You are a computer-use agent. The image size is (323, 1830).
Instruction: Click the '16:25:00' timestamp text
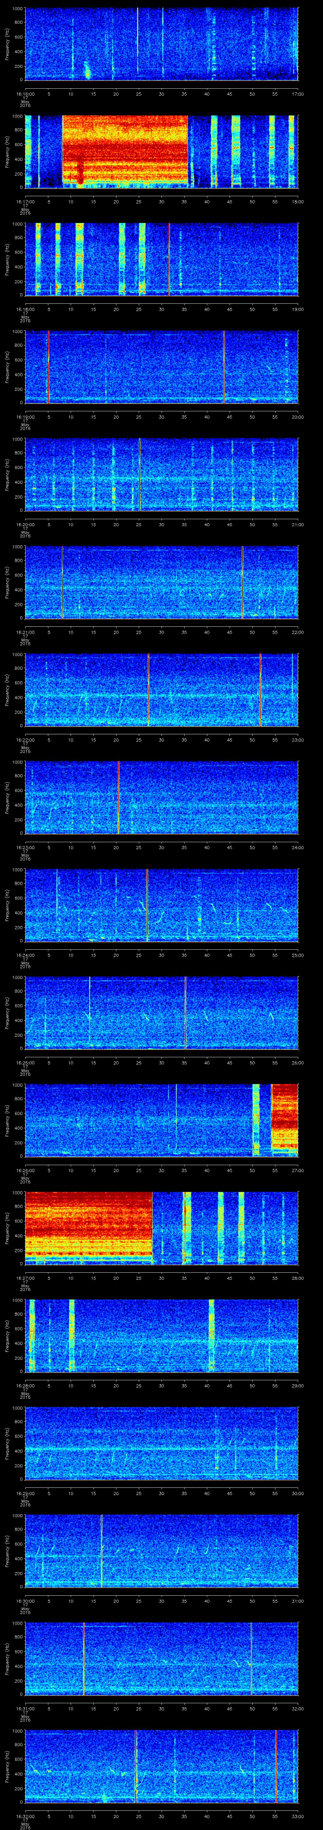click(x=25, y=1062)
